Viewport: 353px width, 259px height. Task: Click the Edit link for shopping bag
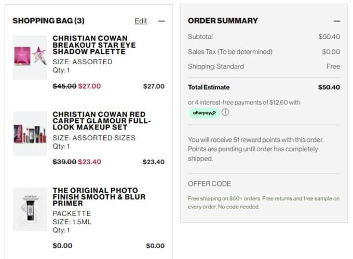(141, 21)
